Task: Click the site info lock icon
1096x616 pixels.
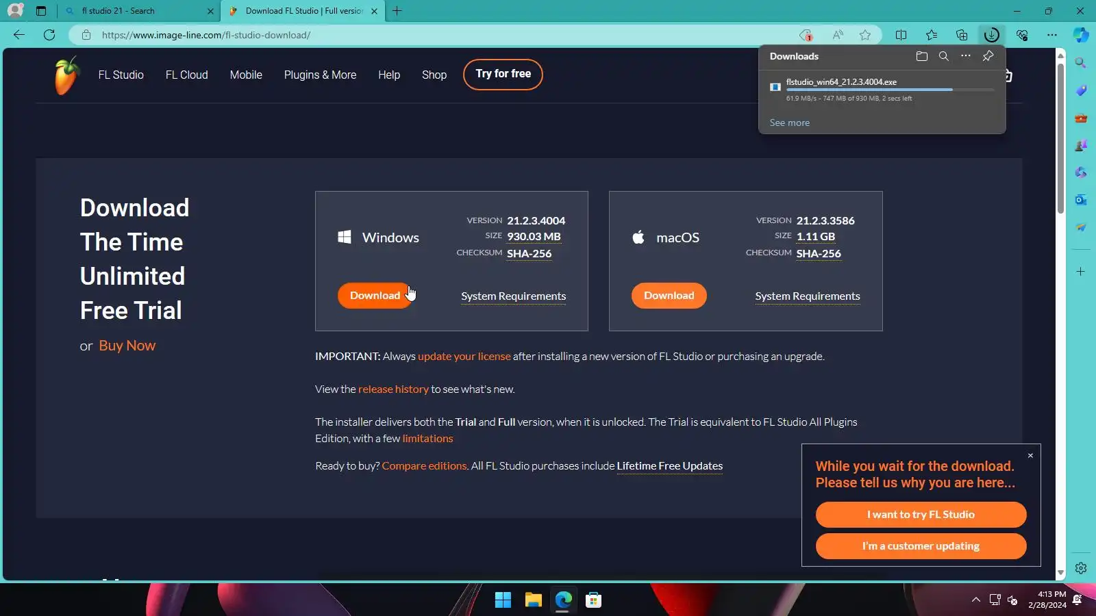Action: coord(86,35)
